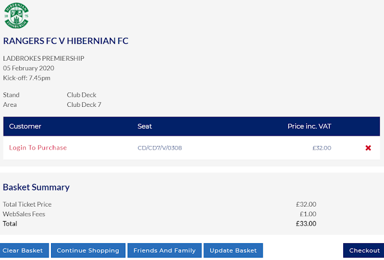Click the Kick-off: 7.45pm time text
Image resolution: width=384 pixels, height=260 pixels.
pyautogui.click(x=27, y=77)
